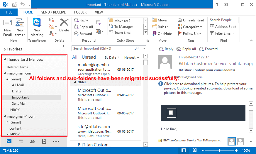Screen dimensions: 256x154
Task: Zoom in with the plus button
Action: (x=236, y=150)
